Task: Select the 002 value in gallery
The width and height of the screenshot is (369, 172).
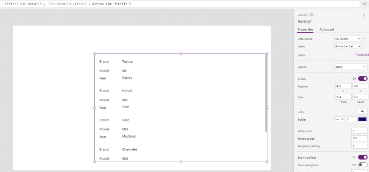Action: [125, 100]
